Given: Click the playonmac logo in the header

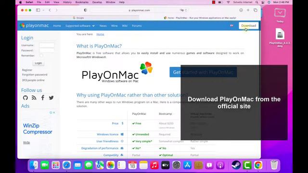Looking at the screenshot, I should pos(34,25).
